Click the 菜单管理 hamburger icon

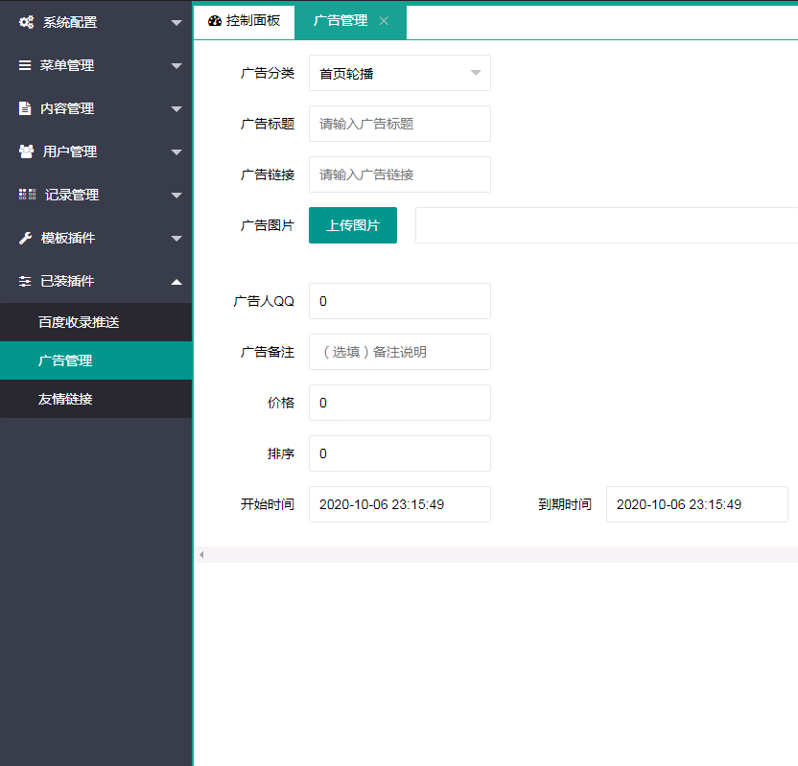pyautogui.click(x=25, y=65)
